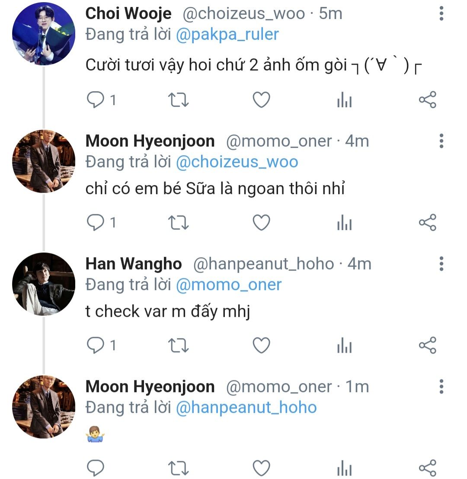Open more options for Choi Wooje's tweet

441,14
